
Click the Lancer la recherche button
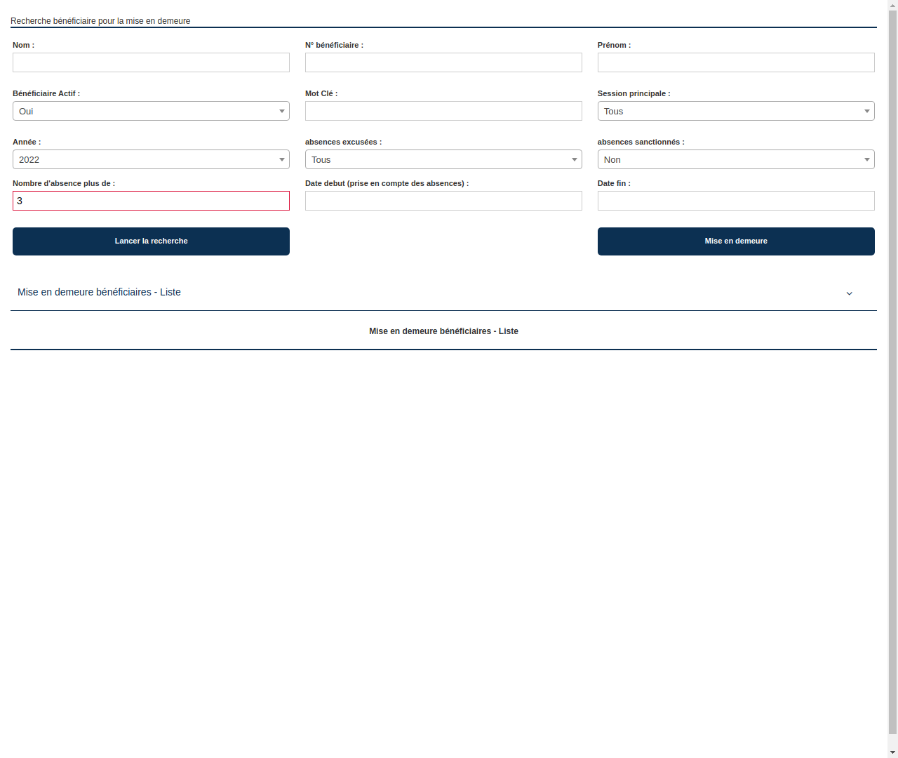click(x=151, y=241)
